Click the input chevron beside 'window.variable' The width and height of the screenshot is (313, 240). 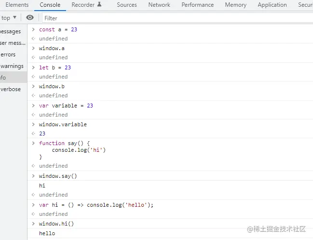pyautogui.click(x=33, y=124)
